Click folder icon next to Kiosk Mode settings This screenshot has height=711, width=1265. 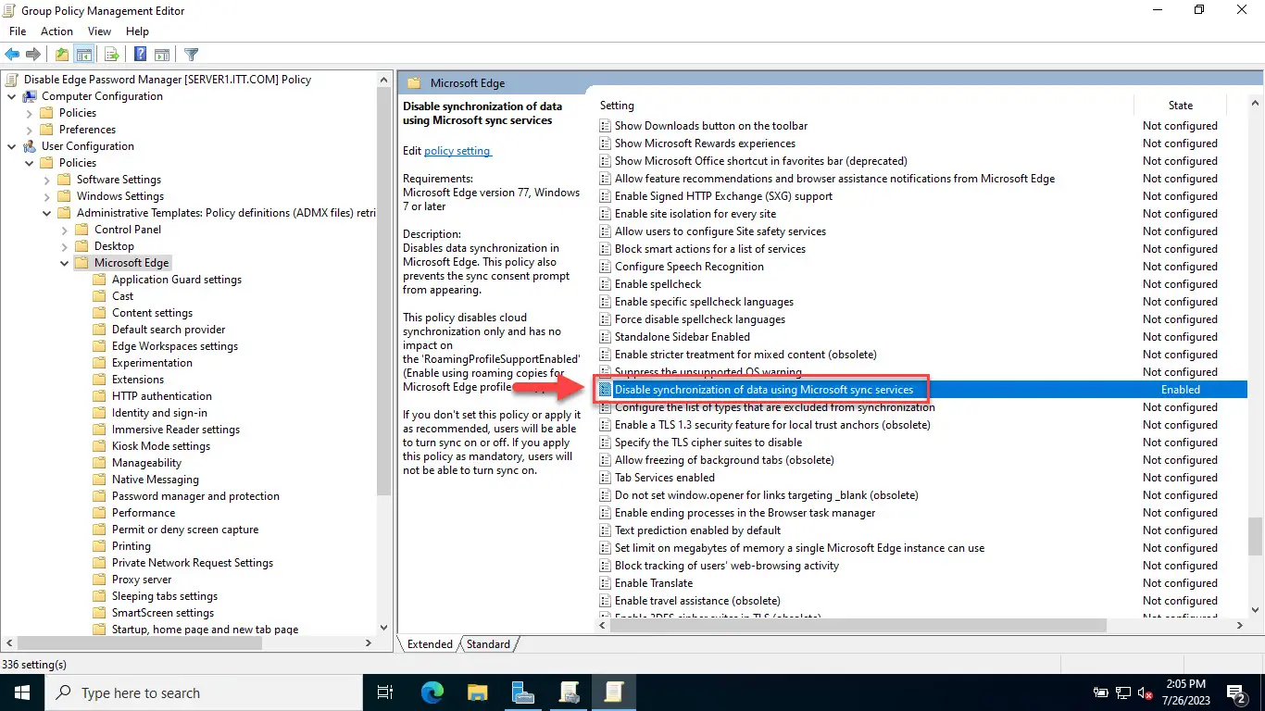[100, 446]
